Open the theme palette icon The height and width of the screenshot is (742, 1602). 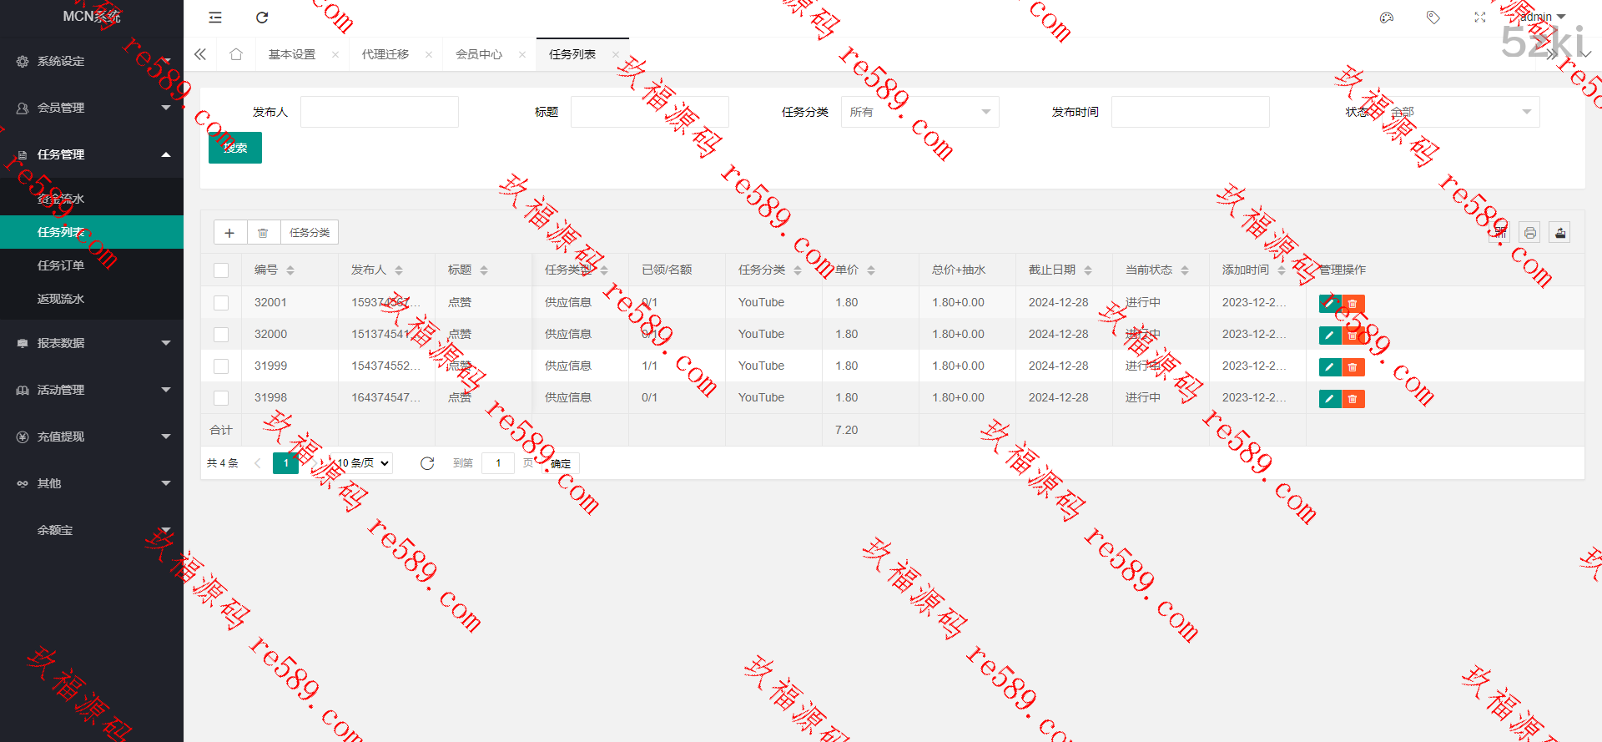point(1387,18)
